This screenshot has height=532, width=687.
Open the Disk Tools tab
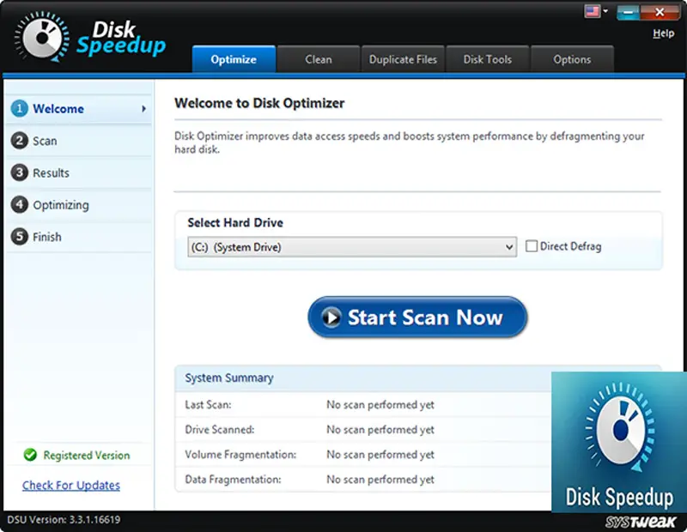click(x=488, y=59)
